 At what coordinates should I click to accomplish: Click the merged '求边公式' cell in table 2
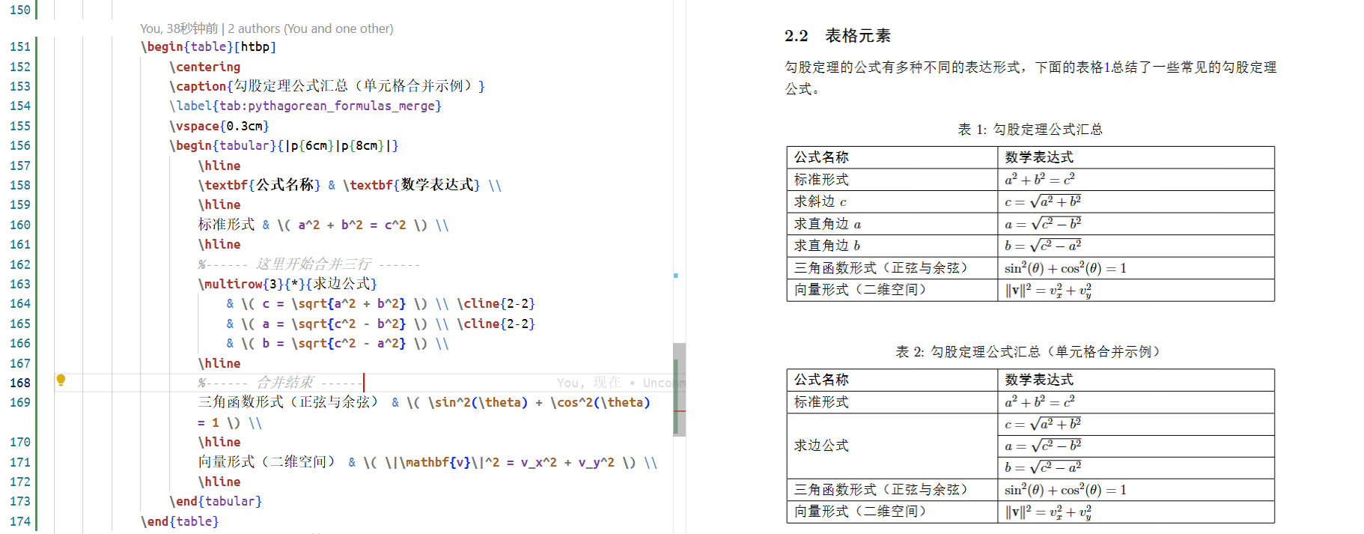tap(892, 446)
